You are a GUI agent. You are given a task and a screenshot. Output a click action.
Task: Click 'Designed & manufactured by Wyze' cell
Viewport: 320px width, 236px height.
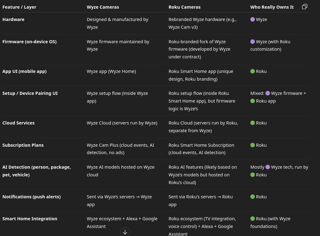click(118, 23)
